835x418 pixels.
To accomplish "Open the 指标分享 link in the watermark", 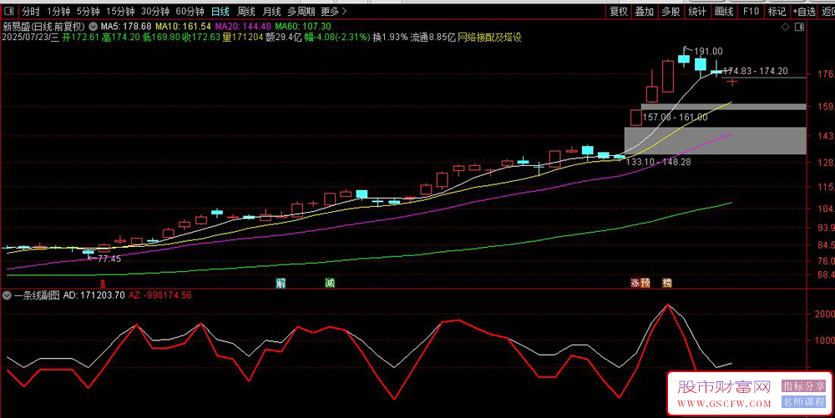I will coord(803,386).
